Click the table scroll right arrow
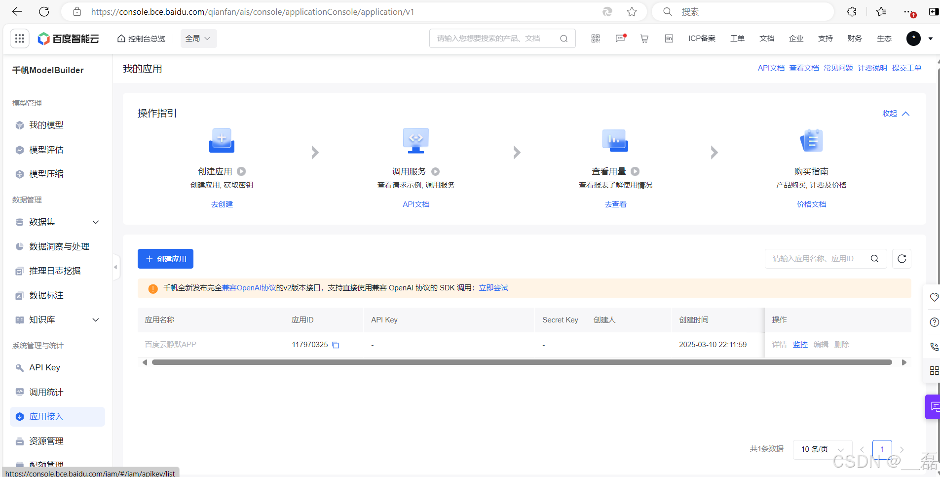940x477 pixels. (x=904, y=362)
